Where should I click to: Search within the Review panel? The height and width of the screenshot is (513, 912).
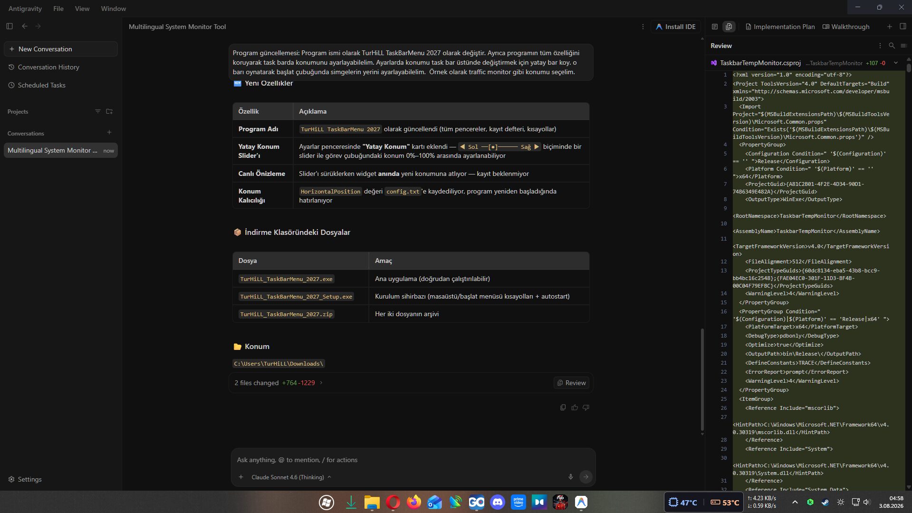(892, 46)
